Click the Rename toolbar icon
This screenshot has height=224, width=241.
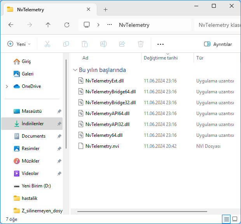pos(103,44)
